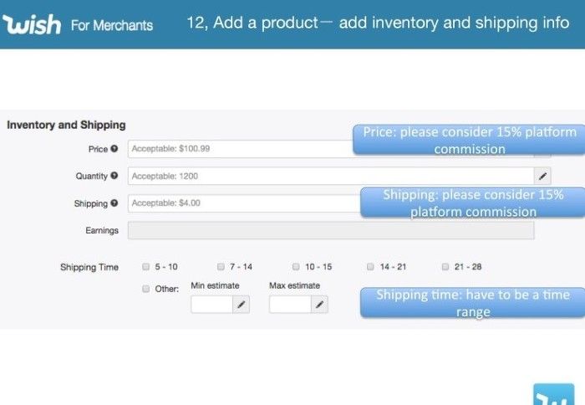
Task: Select the 10 - 15 shipping time checkbox
Action: click(296, 267)
